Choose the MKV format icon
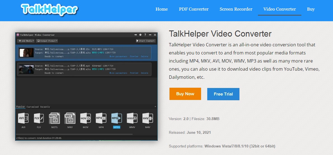The image size is (333, 155). coord(70,118)
